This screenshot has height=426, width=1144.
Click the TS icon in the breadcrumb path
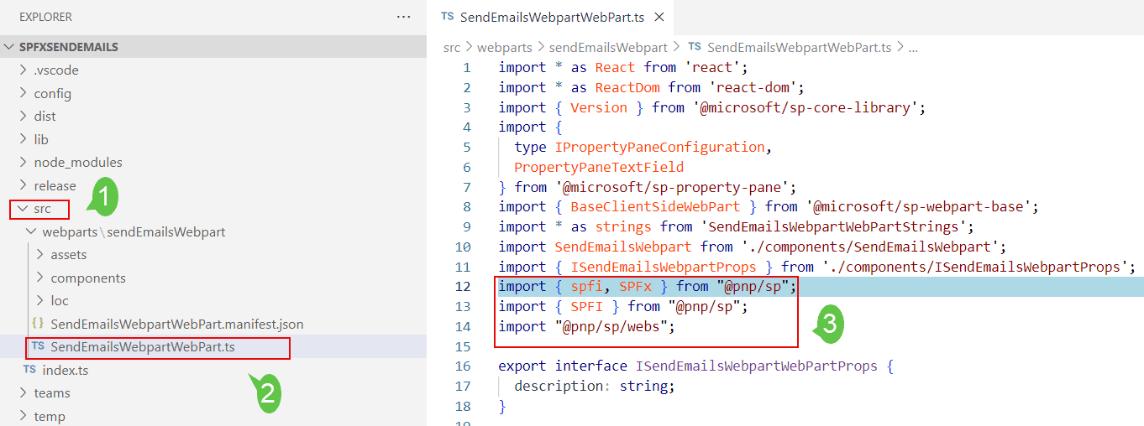coord(695,48)
